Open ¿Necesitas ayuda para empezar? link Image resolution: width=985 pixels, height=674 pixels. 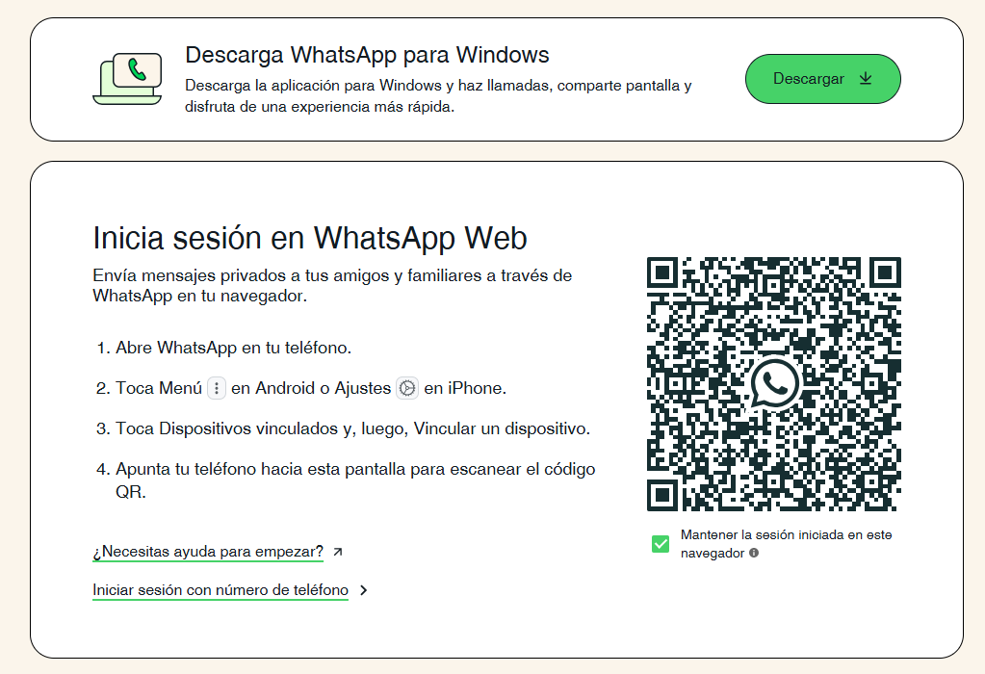[x=208, y=552]
